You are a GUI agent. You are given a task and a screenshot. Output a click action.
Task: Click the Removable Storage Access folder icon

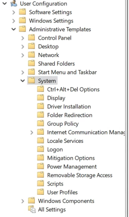41,175
